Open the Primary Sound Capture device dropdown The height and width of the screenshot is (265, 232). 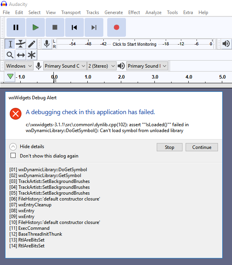[x=65, y=66]
